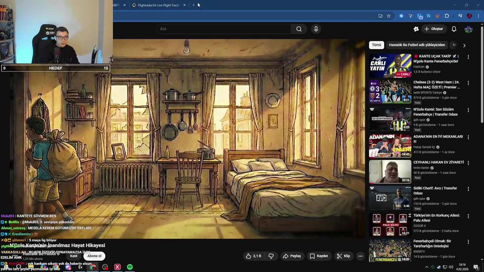Open the ADANA'NIN EN İYİ MEKANLARI thumbnail

click(390, 146)
